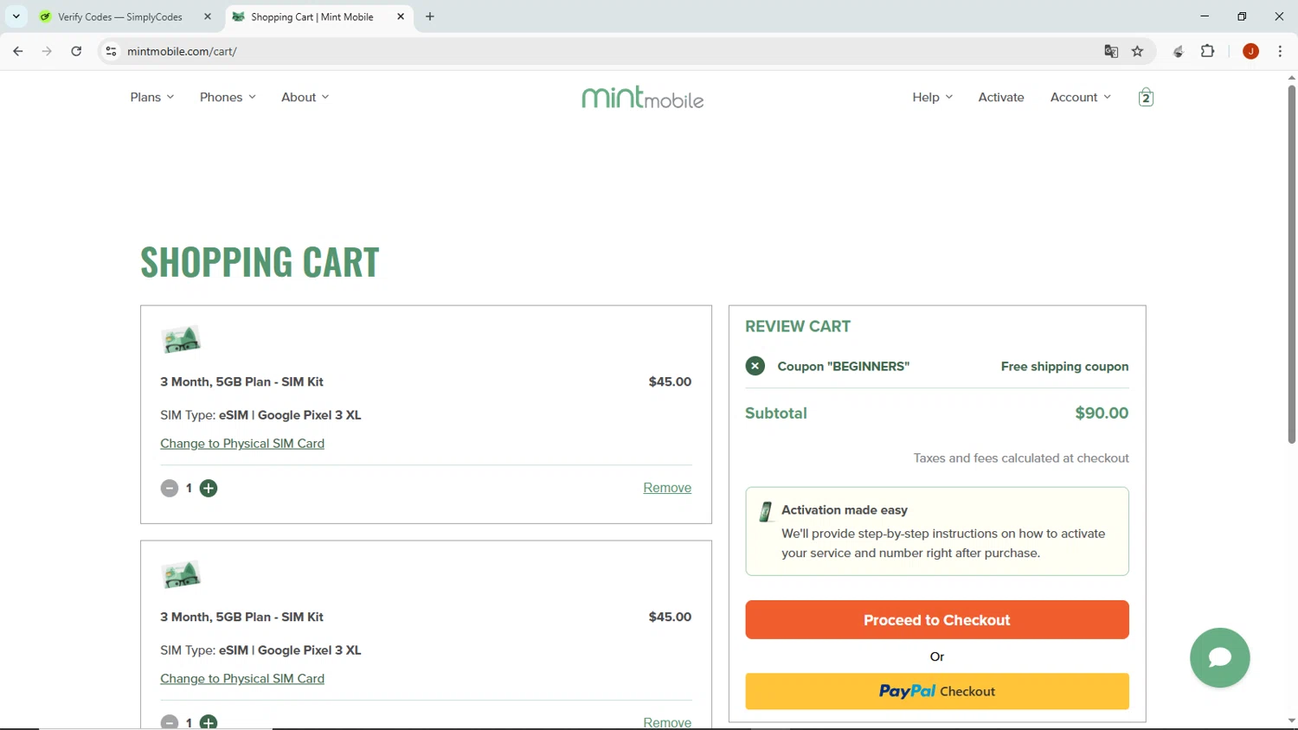
Task: Expand the Help menu
Action: [932, 97]
